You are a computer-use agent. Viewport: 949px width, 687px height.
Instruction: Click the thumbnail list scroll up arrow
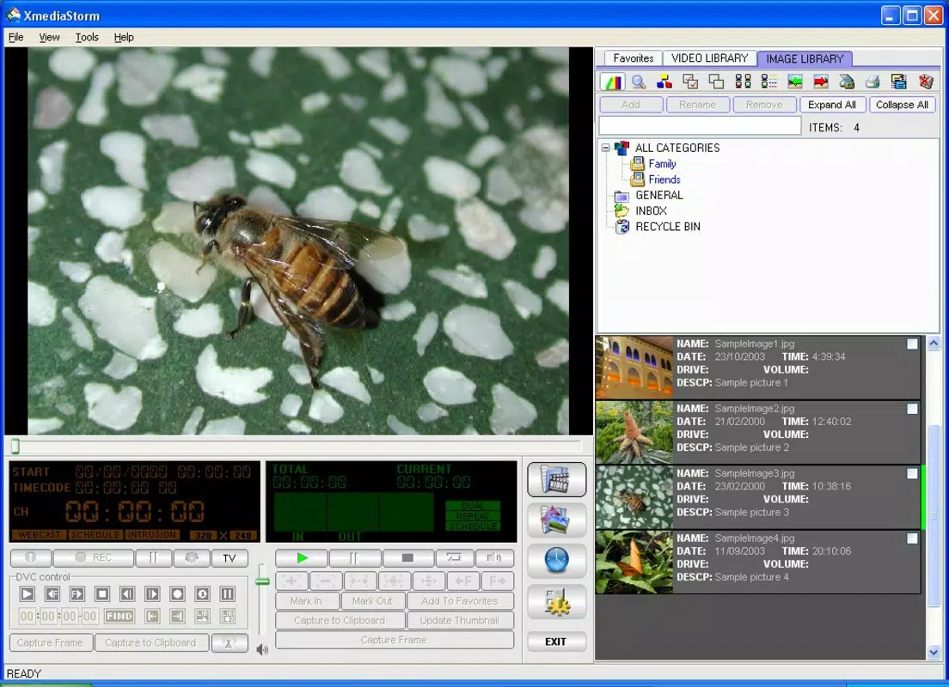point(934,343)
